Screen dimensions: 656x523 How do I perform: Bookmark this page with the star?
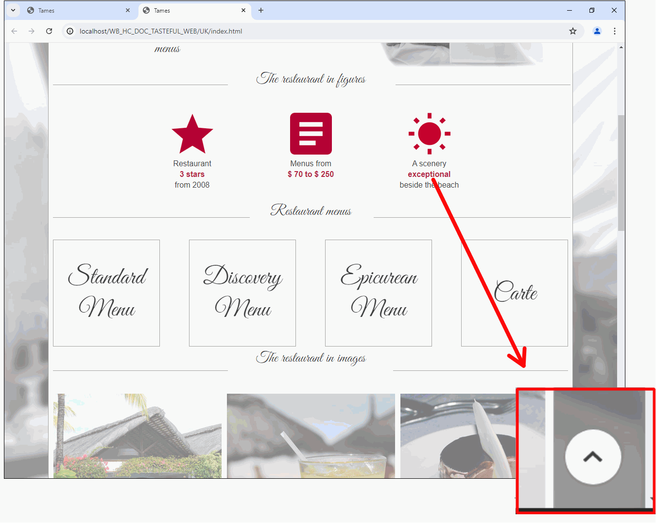[x=573, y=31]
